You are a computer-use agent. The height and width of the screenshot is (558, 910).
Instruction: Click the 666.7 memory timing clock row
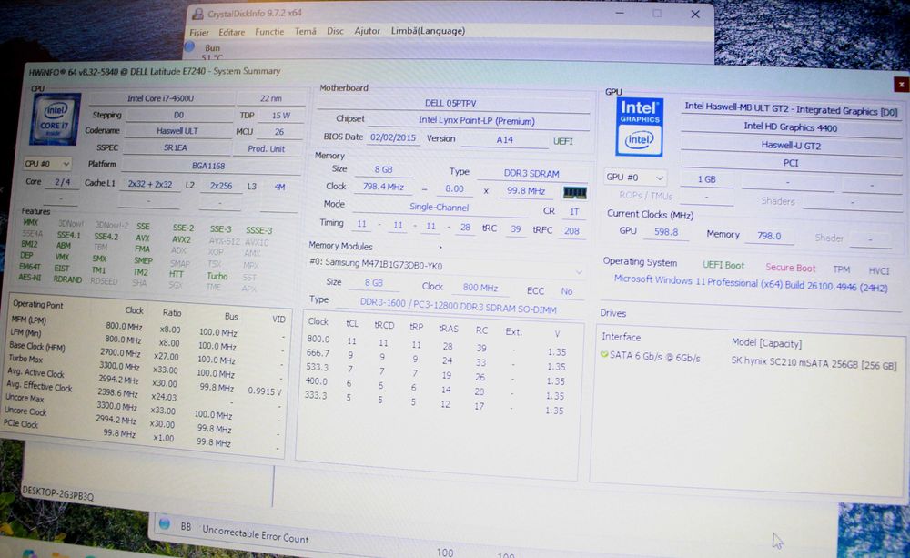click(x=438, y=358)
